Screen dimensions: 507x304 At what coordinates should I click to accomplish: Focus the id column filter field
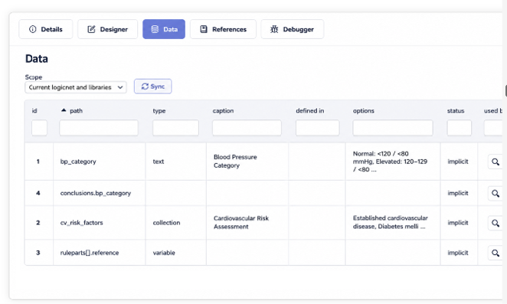[40, 128]
